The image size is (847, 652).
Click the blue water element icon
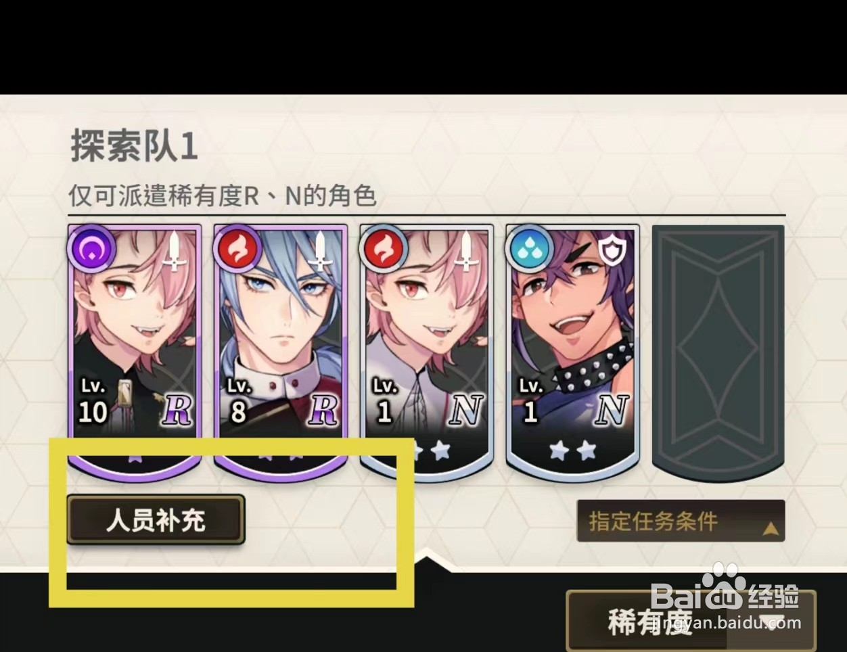point(530,248)
